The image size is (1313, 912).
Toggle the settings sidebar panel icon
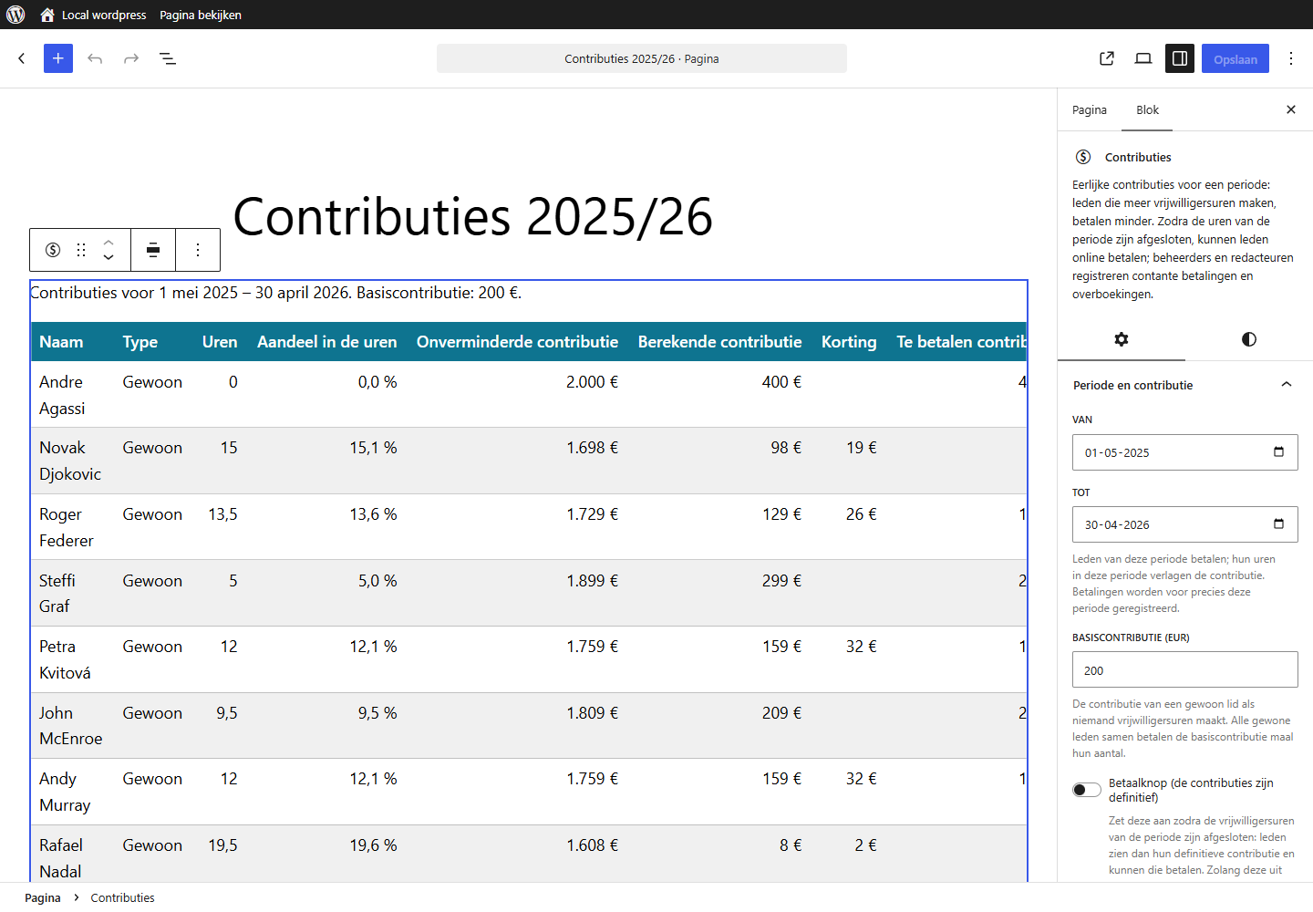point(1180,58)
